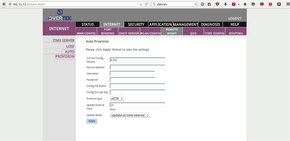Click the second red Flash toolbar icon
Screen dimensions: 290x141
(x=270, y=4)
